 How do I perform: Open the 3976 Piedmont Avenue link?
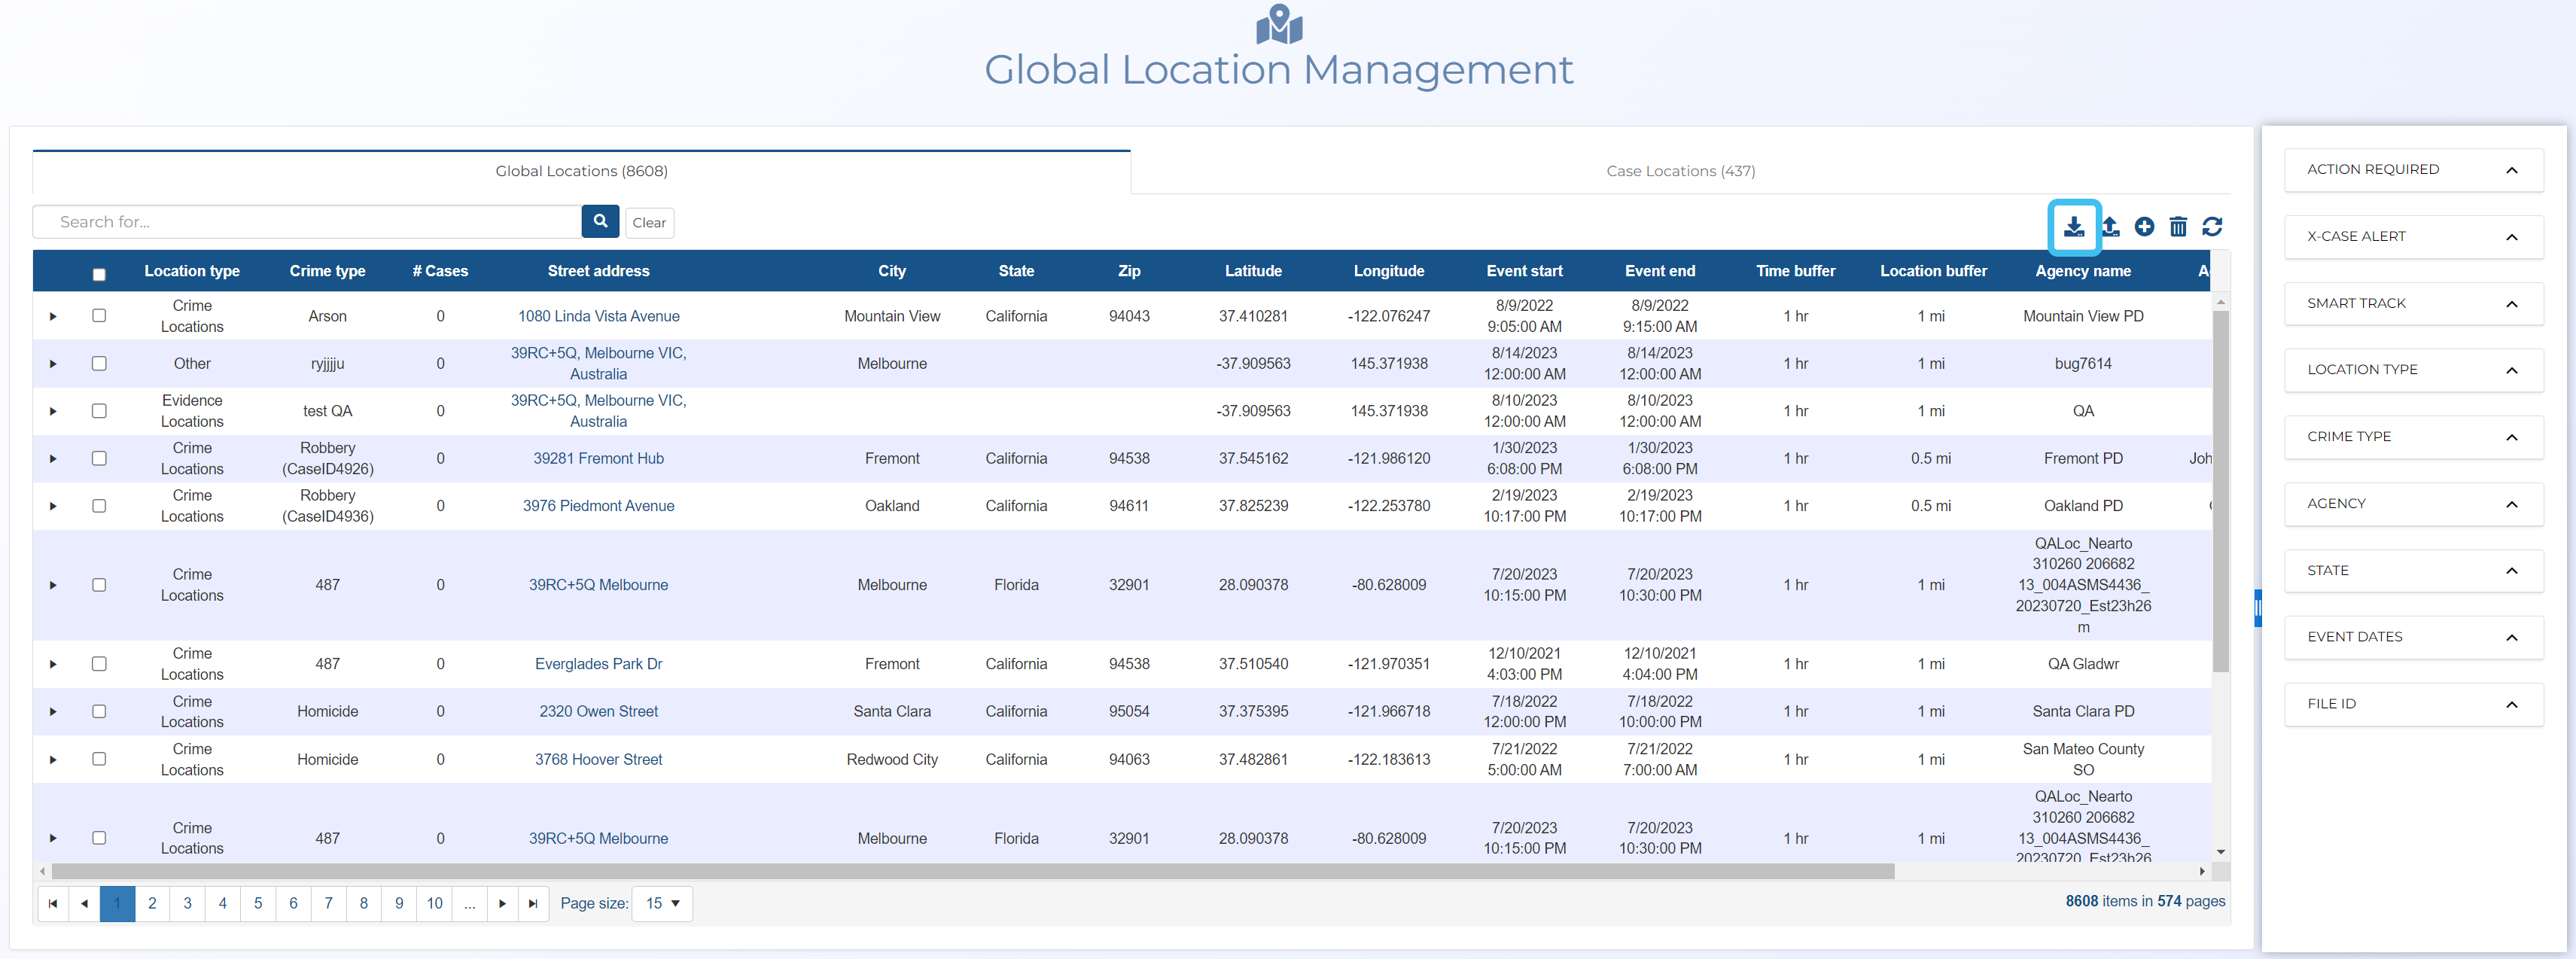click(598, 506)
